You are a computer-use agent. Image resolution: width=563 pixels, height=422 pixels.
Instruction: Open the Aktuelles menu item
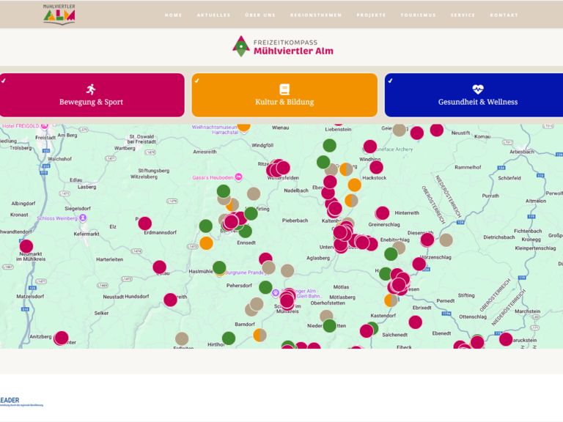213,15
